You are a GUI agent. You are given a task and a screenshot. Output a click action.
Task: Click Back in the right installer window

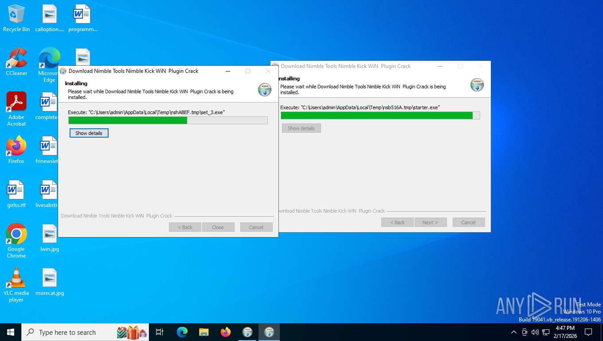click(x=397, y=222)
